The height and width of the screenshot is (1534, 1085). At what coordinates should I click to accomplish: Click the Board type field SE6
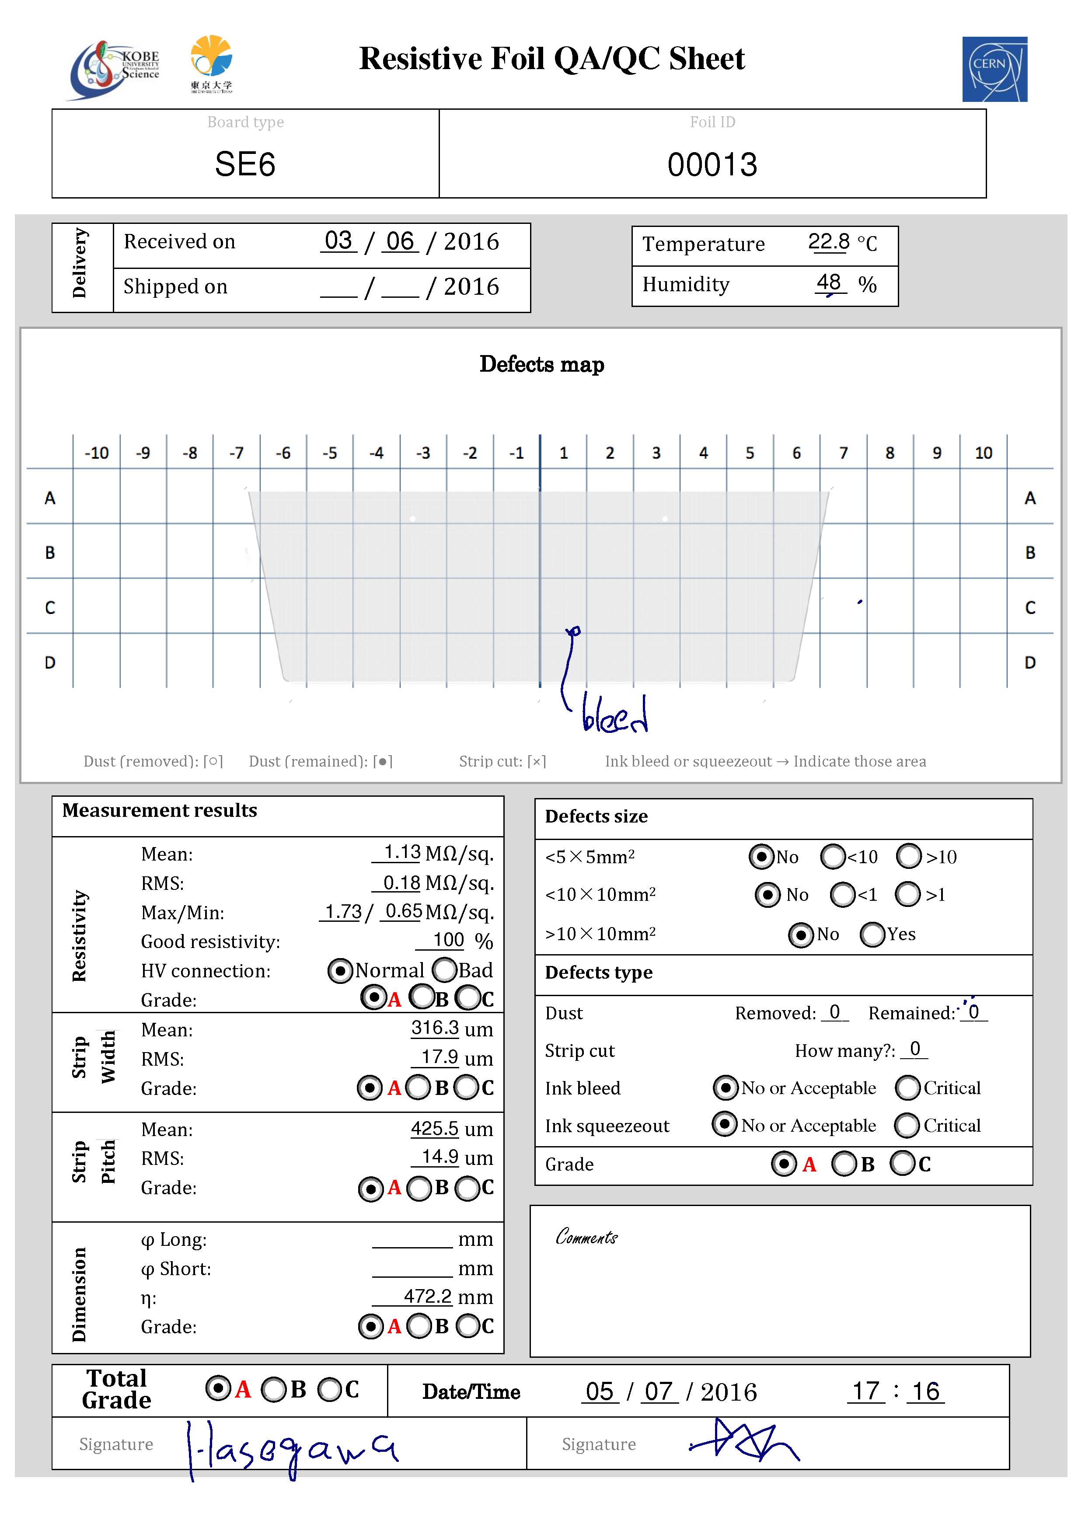pyautogui.click(x=245, y=164)
